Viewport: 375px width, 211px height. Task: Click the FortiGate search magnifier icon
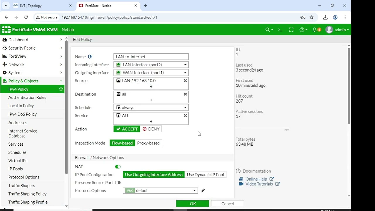267,30
